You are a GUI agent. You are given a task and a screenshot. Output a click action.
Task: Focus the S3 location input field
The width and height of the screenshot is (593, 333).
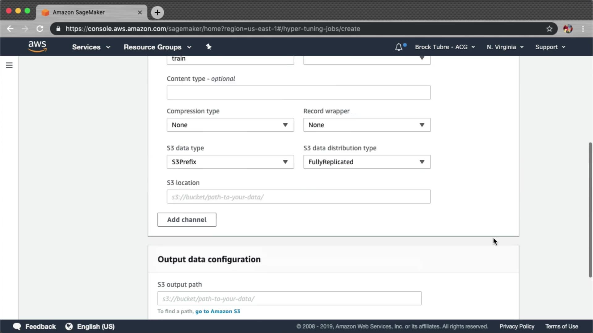tap(298, 197)
